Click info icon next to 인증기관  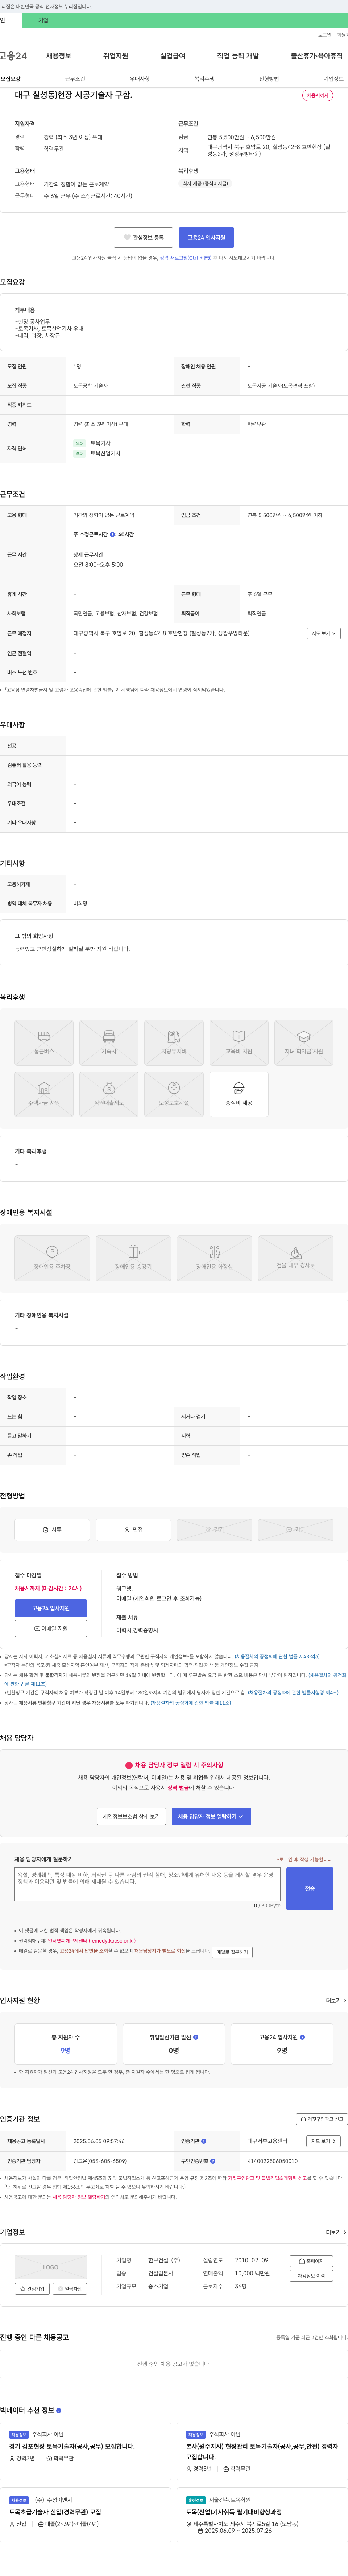(x=204, y=2141)
